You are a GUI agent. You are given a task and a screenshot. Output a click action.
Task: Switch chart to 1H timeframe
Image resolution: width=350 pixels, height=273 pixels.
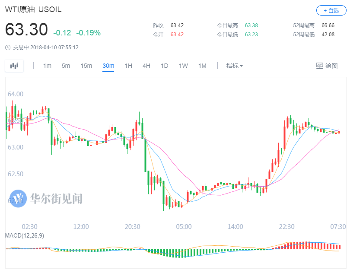[x=128, y=66]
